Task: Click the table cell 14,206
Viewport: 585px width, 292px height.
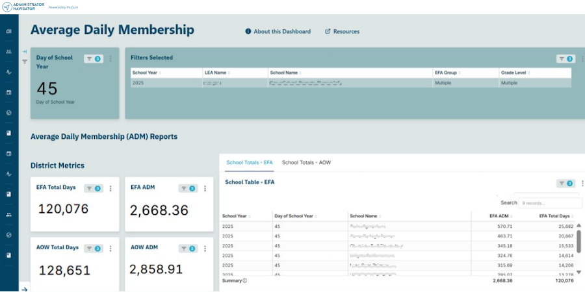Action: pos(566,265)
